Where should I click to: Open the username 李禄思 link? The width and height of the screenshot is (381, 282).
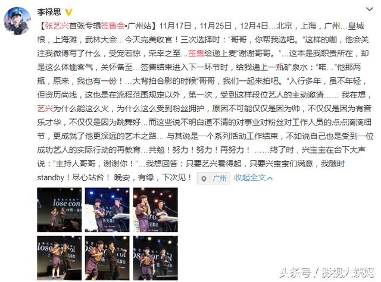[49, 12]
